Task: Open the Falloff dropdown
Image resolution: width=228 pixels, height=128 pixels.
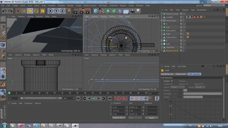Action: click(x=177, y=87)
